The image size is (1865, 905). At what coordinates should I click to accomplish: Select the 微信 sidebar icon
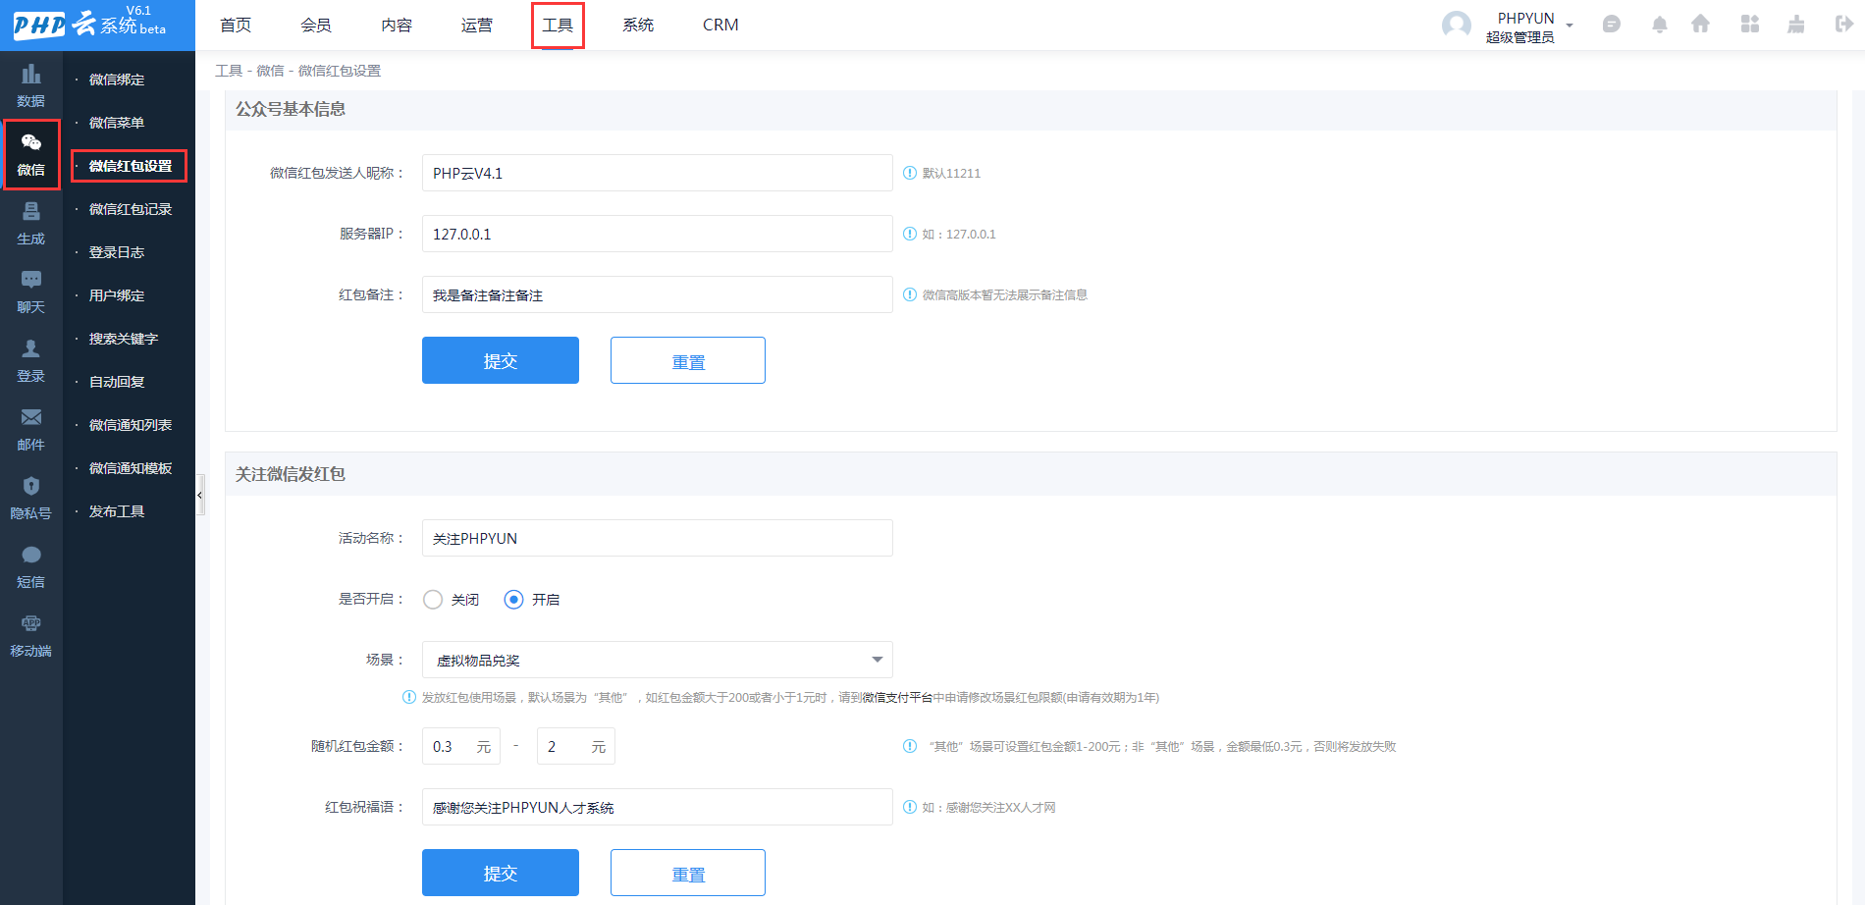31,155
